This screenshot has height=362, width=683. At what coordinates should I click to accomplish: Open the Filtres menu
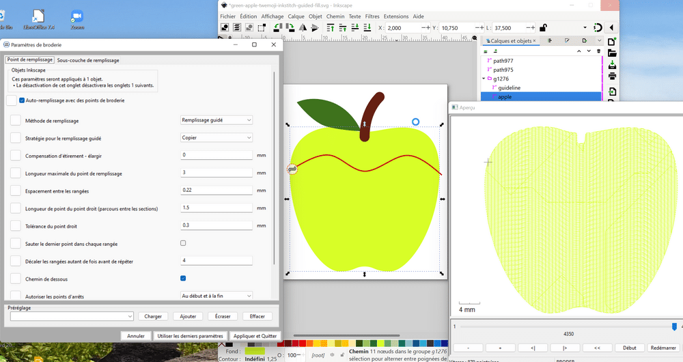coord(372,16)
